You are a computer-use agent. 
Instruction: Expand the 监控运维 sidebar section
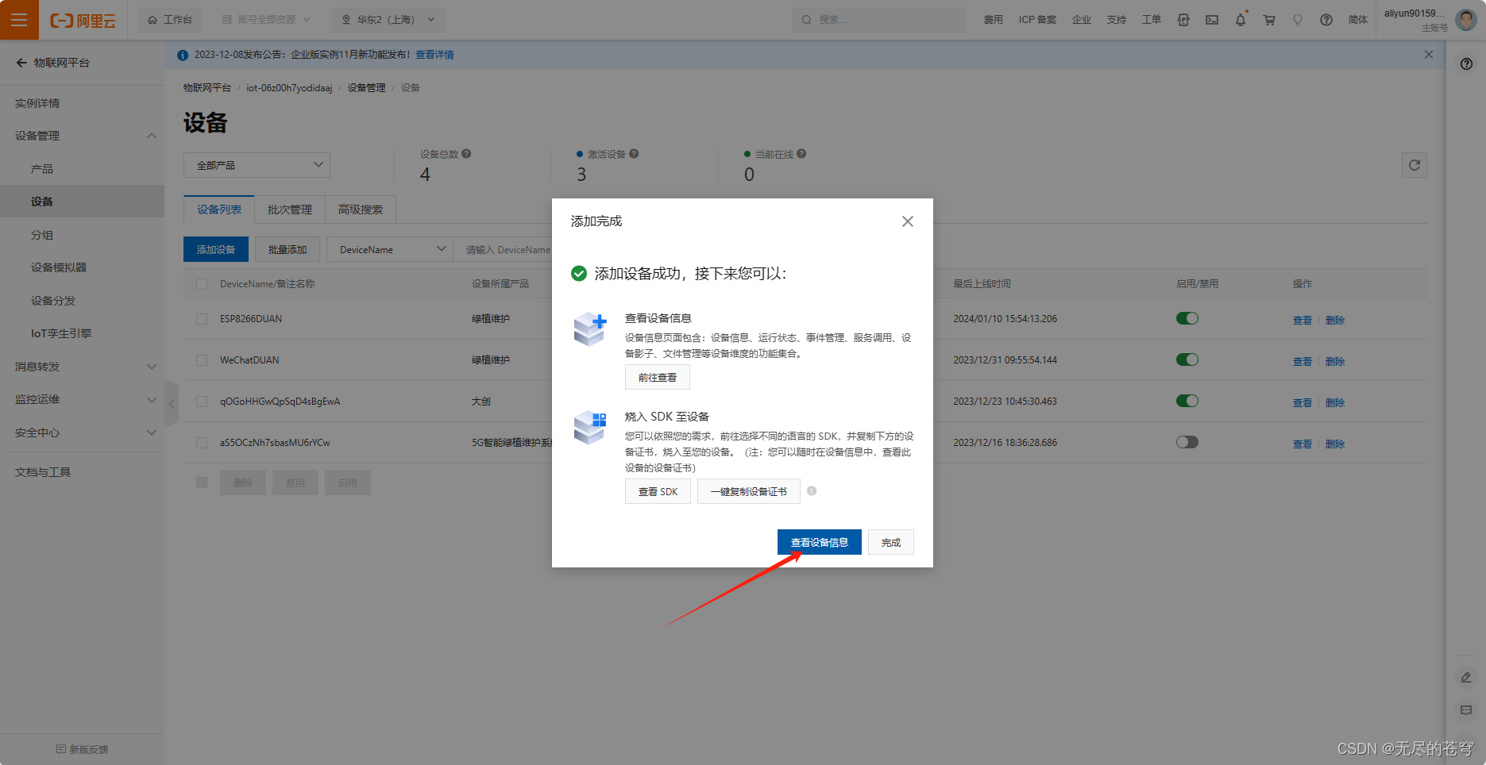click(x=151, y=399)
